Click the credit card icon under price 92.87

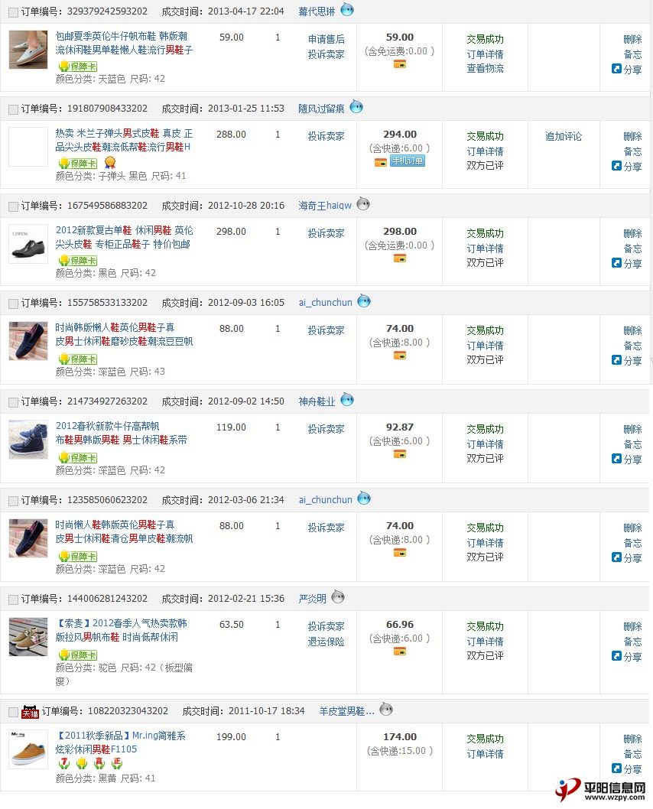point(400,454)
